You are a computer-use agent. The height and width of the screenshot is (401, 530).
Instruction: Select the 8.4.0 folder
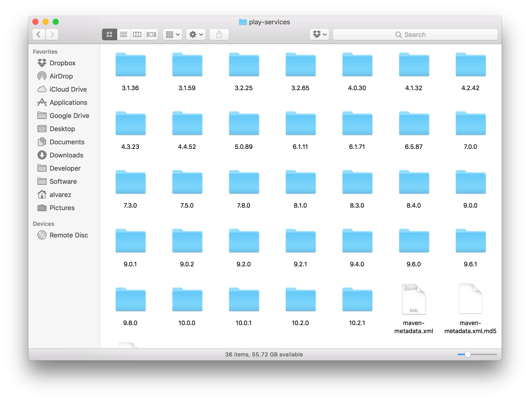pyautogui.click(x=414, y=182)
